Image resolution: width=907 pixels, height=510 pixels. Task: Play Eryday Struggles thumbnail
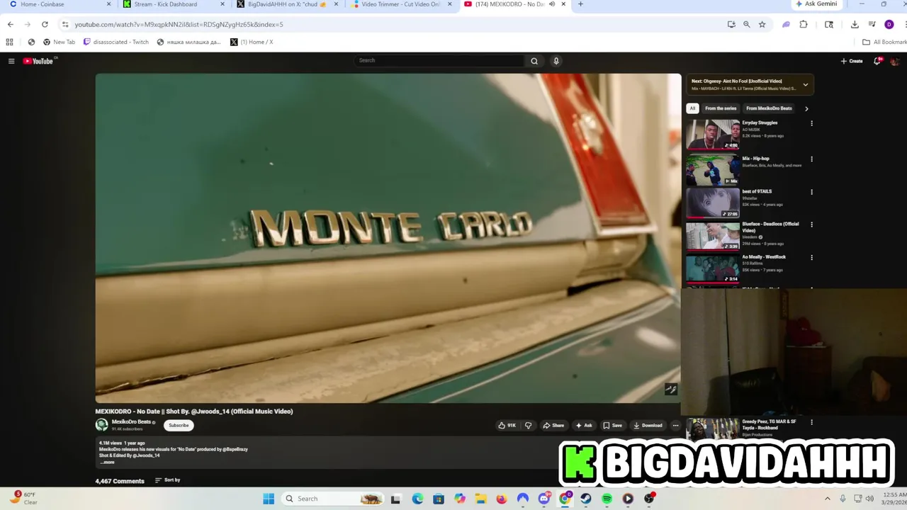point(713,134)
